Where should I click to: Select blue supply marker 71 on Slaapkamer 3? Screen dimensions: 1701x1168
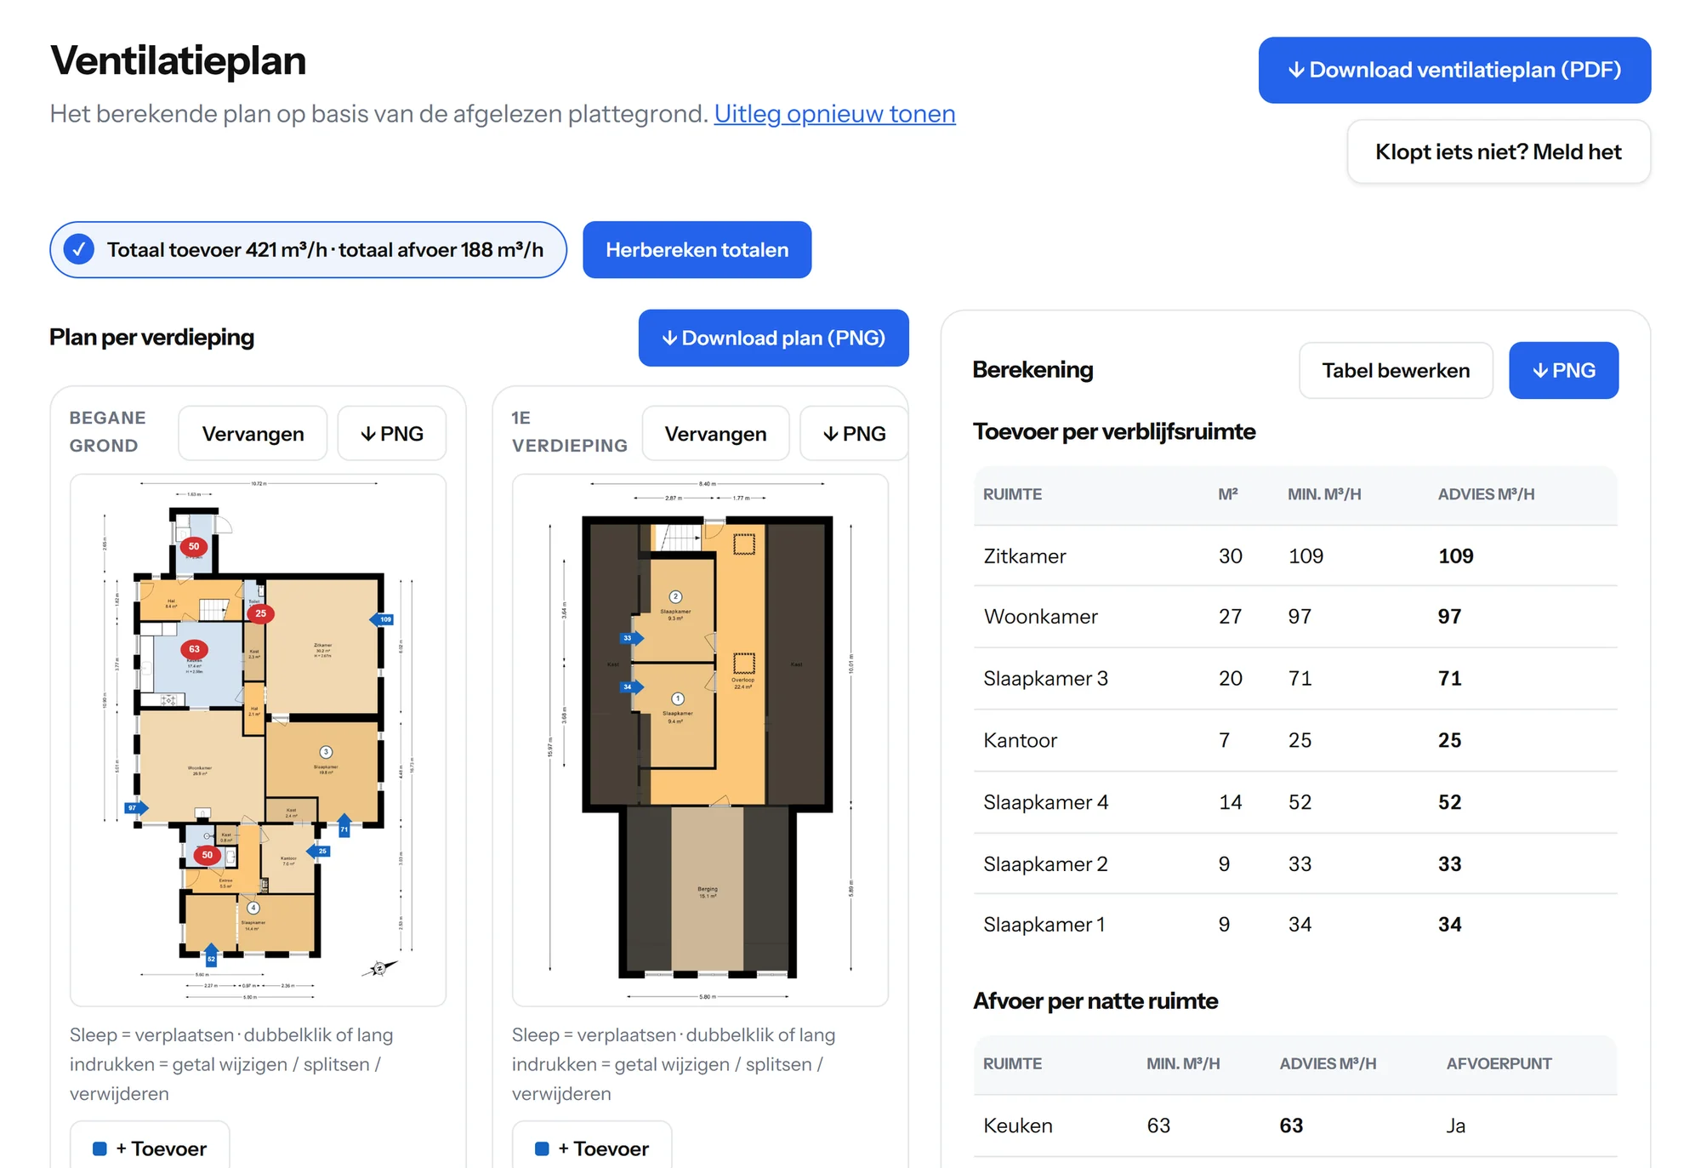344,826
